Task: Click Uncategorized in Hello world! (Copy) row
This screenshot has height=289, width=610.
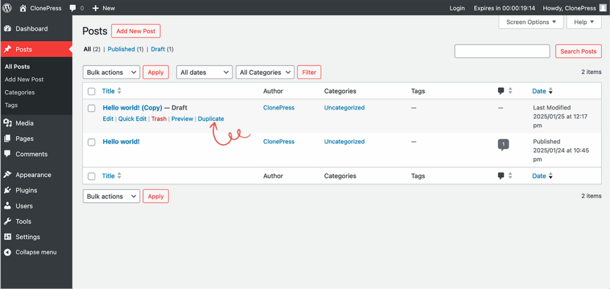Action: 344,108
